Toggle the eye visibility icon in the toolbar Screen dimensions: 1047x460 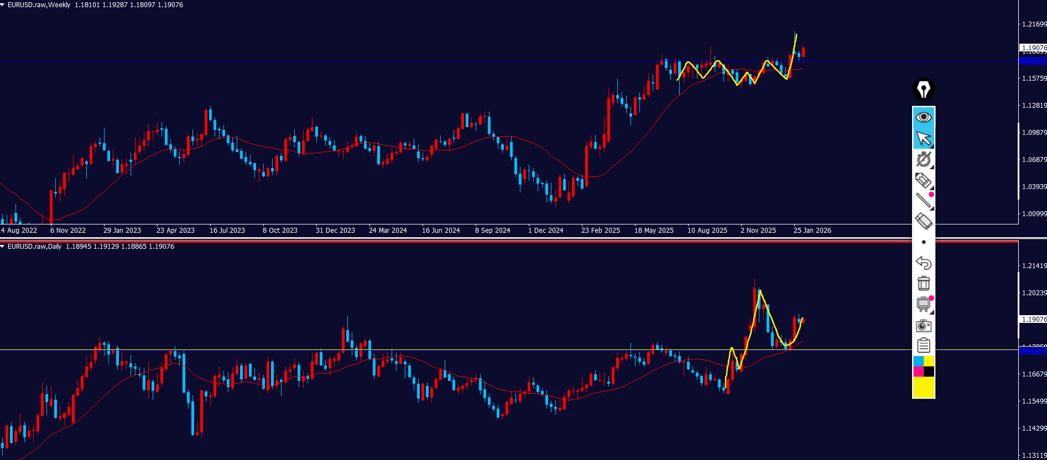(x=923, y=117)
